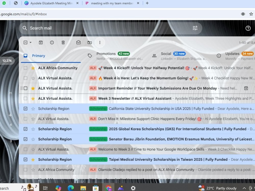Unstar the Taipei Medical University email

pyautogui.click(x=33, y=159)
